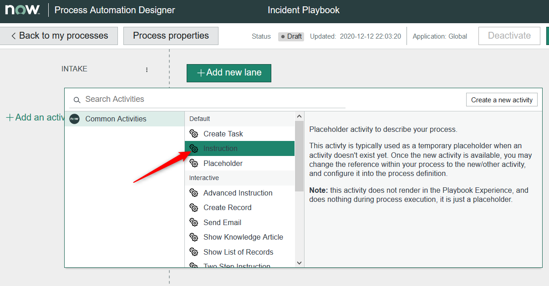The width and height of the screenshot is (549, 286).
Task: Click the magnifying glass in Search Activities
Action: click(76, 100)
